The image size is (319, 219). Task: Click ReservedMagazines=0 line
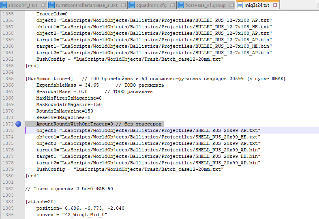pos(63,117)
